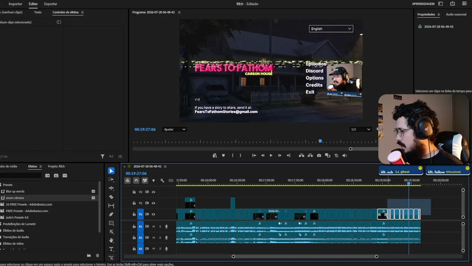
Task: Filter effects by Accelerated Effects icon
Action: click(48, 175)
